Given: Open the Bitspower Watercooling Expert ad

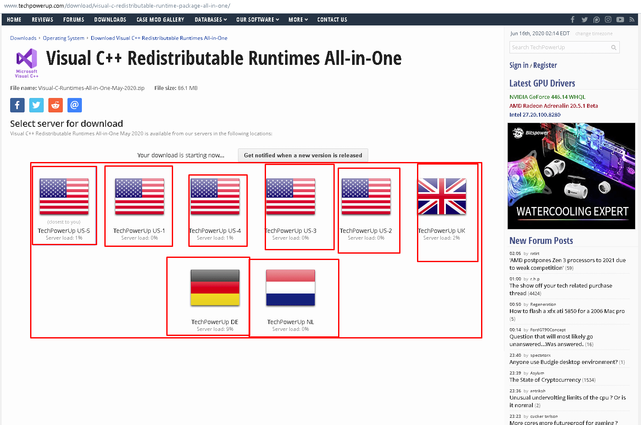Looking at the screenshot, I should pyautogui.click(x=571, y=176).
